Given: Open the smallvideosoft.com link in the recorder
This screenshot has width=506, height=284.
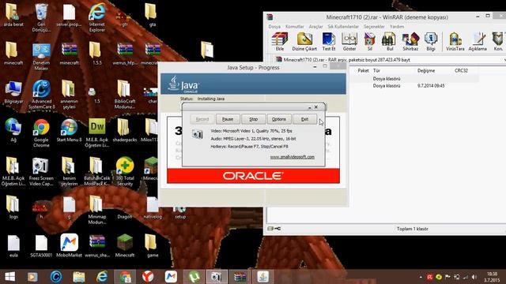Looking at the screenshot, I should pos(292,157).
